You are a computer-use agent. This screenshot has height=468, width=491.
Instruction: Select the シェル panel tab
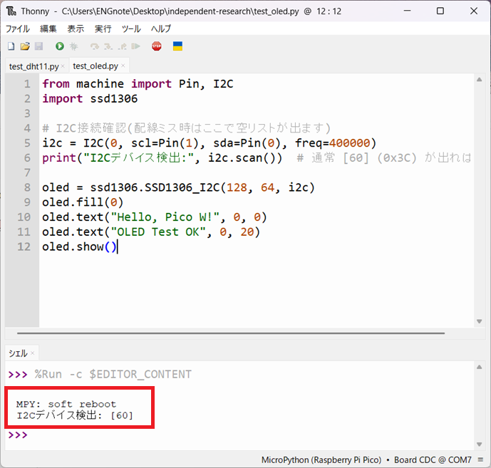[18, 353]
